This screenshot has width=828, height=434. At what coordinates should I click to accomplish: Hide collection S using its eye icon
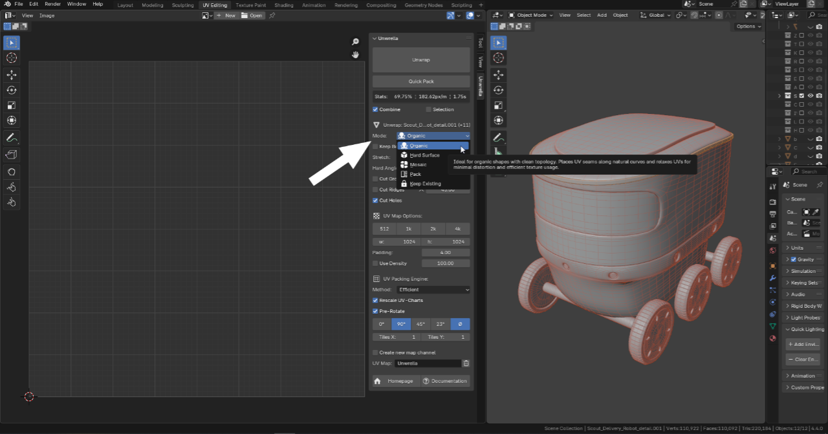[811, 96]
